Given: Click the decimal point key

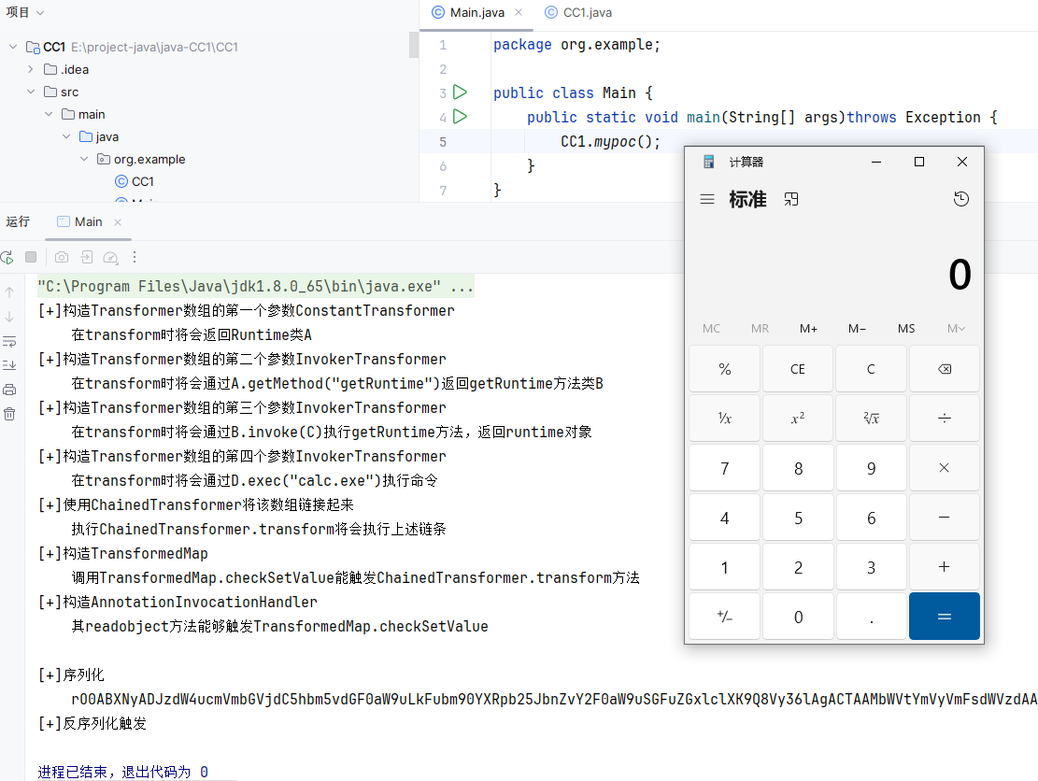Looking at the screenshot, I should point(871,617).
